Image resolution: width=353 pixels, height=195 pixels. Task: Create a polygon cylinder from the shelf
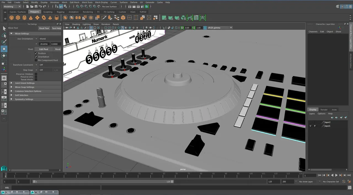coord(24,18)
